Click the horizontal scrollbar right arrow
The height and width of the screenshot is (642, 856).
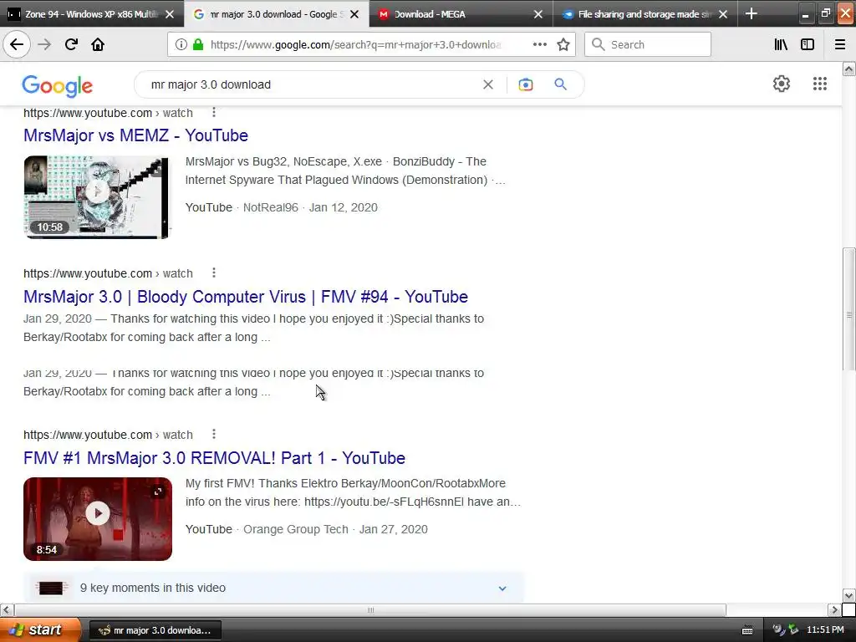834,609
